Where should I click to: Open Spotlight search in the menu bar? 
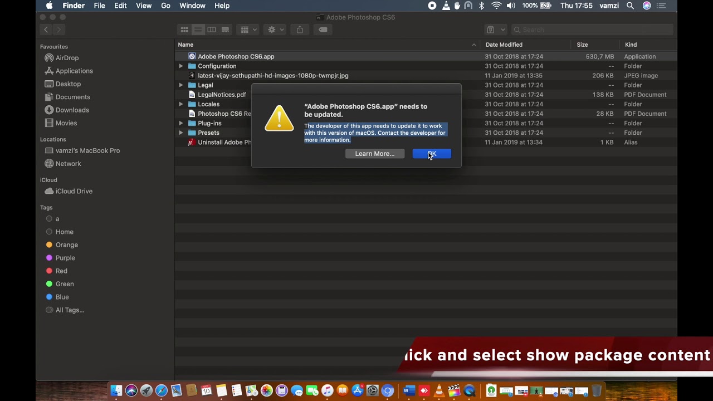coord(630,6)
